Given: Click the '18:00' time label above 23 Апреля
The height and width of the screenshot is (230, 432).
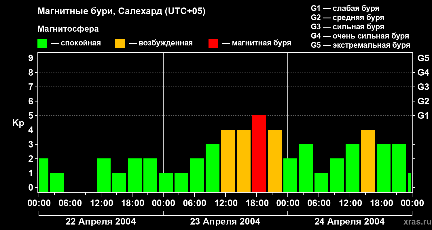Looking at the screenshot, I should pos(257,203).
